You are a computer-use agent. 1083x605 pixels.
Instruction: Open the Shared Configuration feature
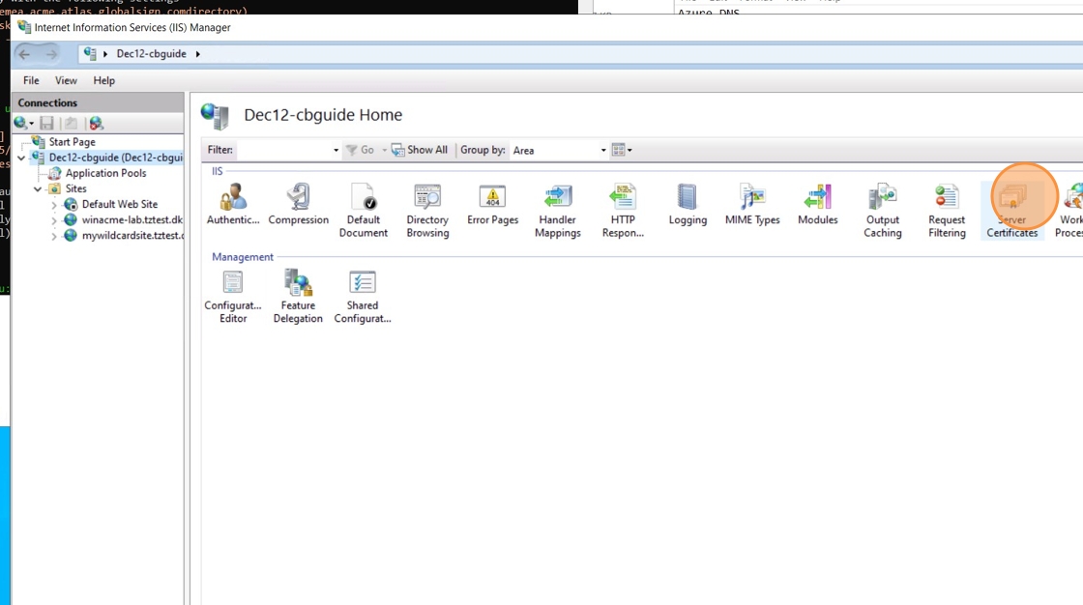click(362, 297)
